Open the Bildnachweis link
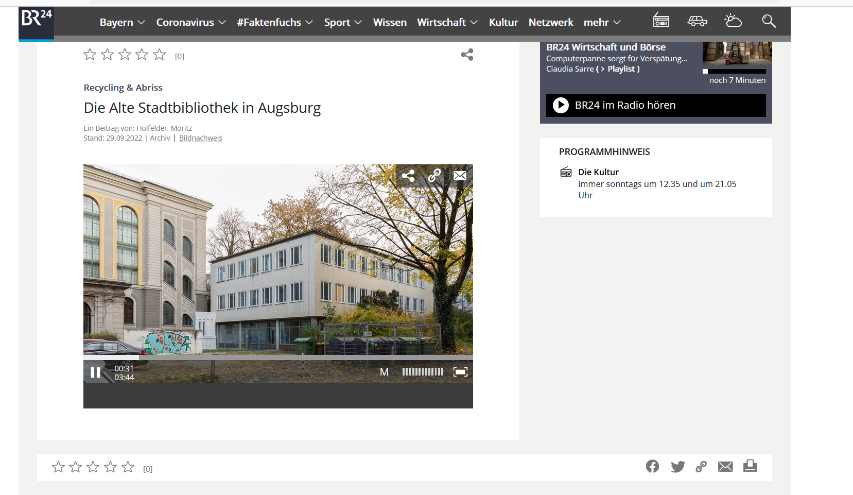Image resolution: width=853 pixels, height=495 pixels. (200, 138)
